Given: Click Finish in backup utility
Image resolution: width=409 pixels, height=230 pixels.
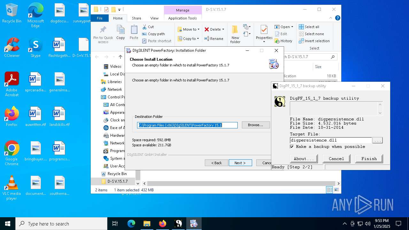Looking at the screenshot, I should (369, 159).
